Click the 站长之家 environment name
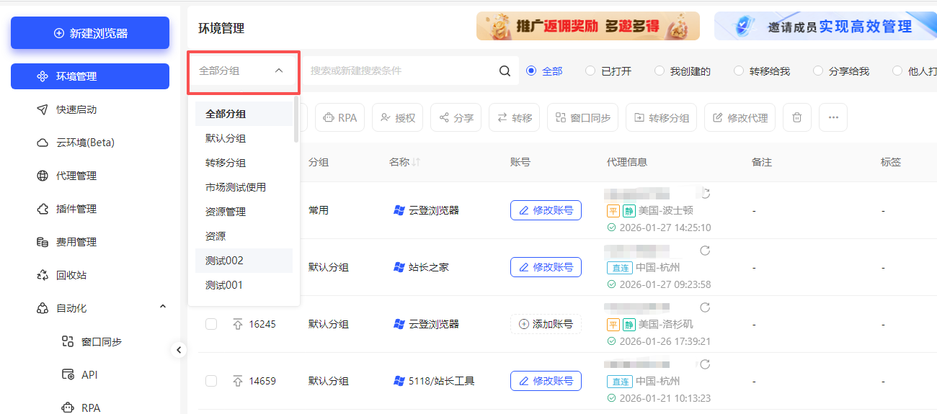 point(429,267)
